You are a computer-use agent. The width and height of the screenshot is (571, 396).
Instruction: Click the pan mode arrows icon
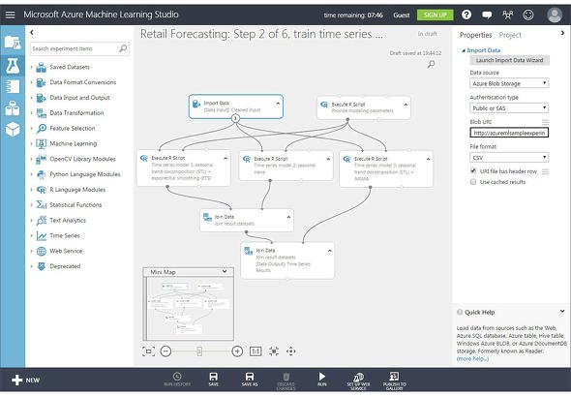(x=291, y=351)
